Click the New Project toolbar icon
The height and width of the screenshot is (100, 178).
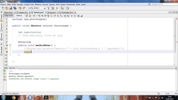click(x=7, y=8)
